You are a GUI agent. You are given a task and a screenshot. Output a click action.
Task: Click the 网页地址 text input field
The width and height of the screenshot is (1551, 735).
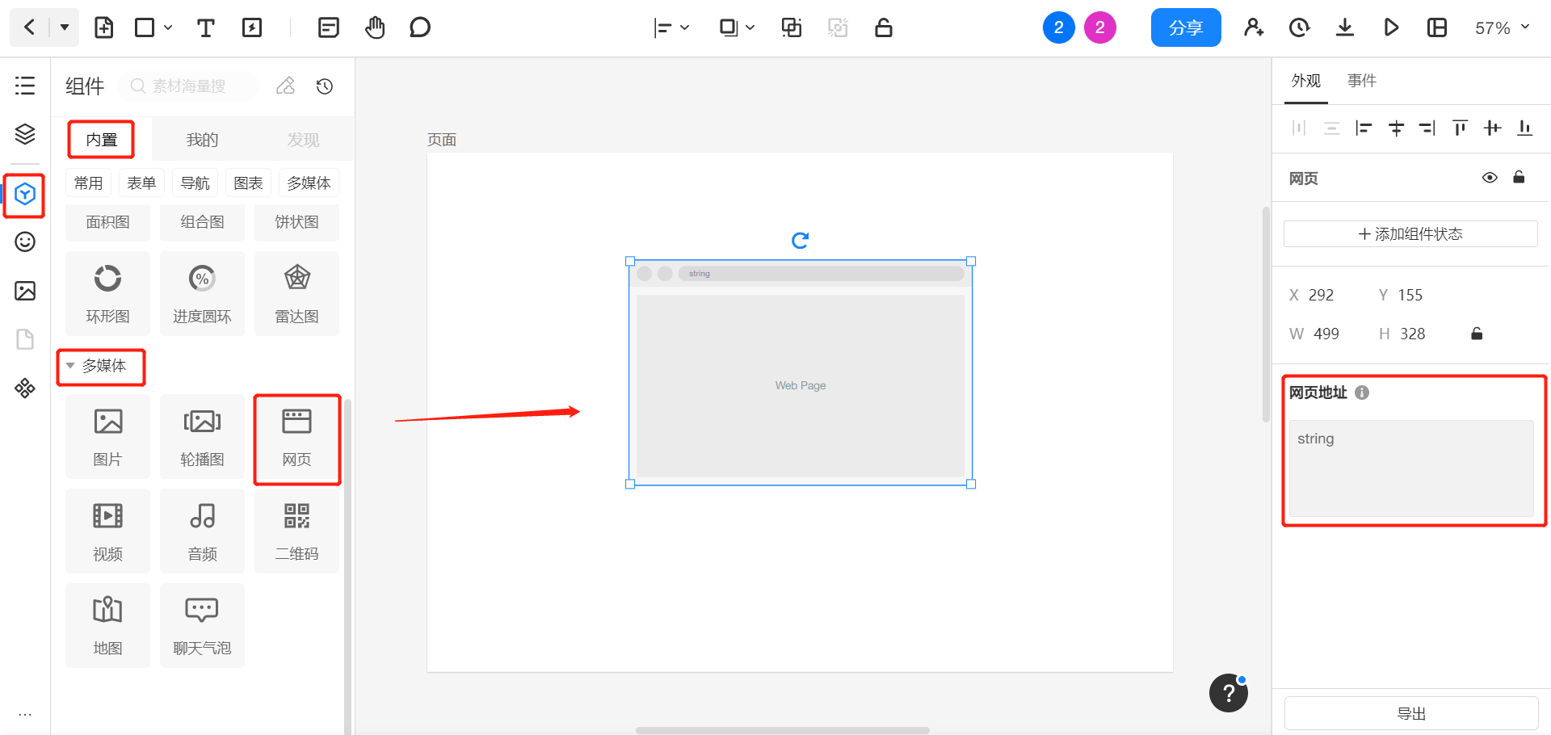[1410, 468]
